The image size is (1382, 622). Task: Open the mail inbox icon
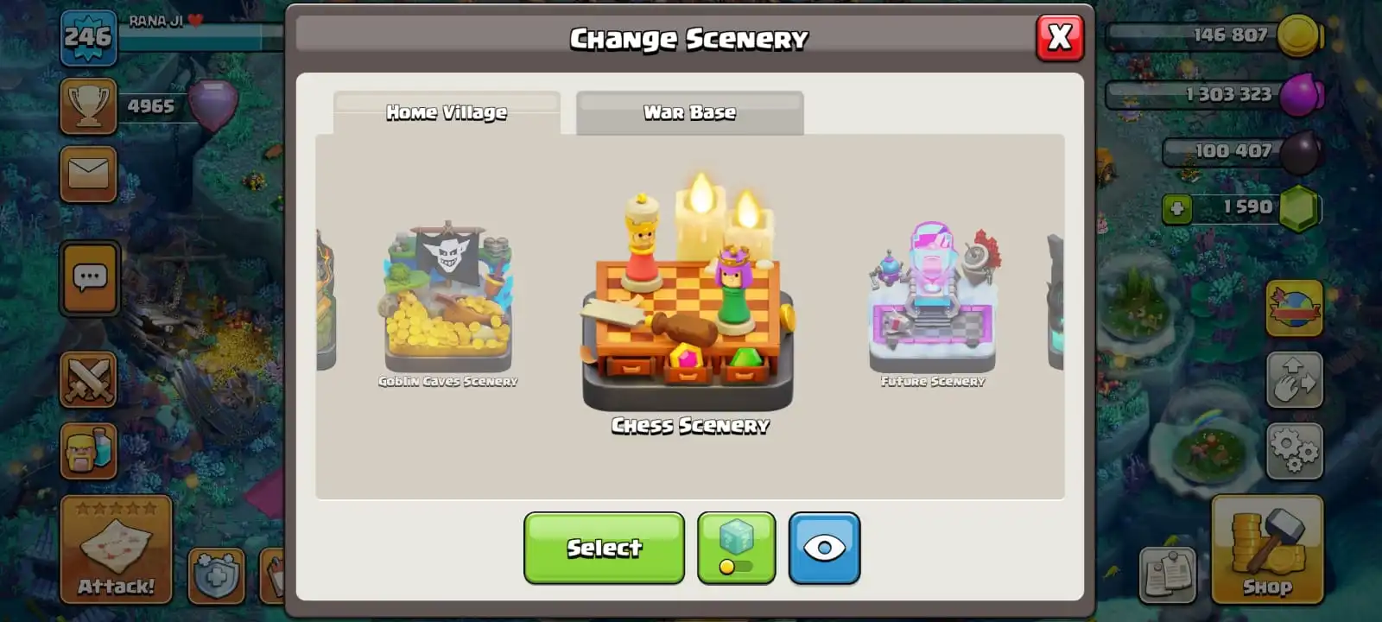pyautogui.click(x=88, y=174)
